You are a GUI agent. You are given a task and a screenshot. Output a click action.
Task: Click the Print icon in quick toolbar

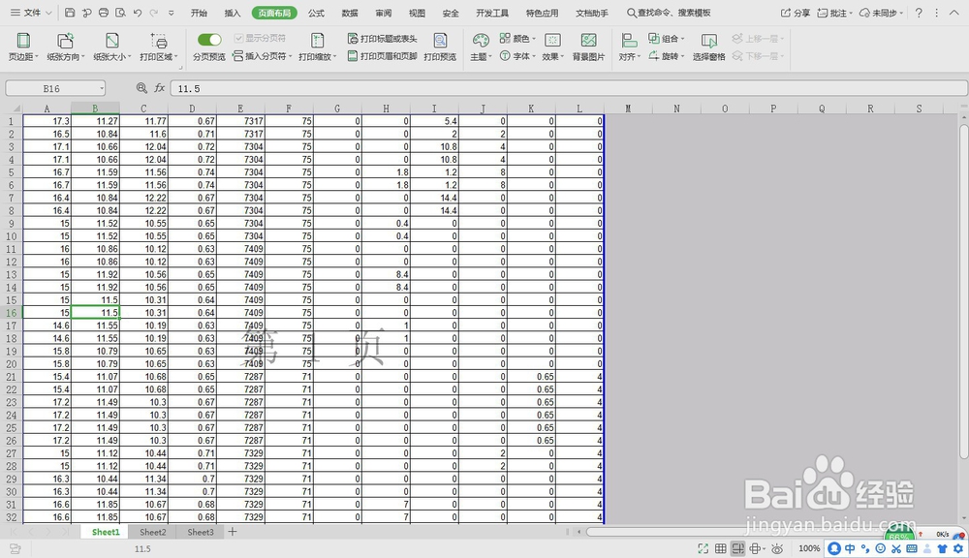point(104,13)
